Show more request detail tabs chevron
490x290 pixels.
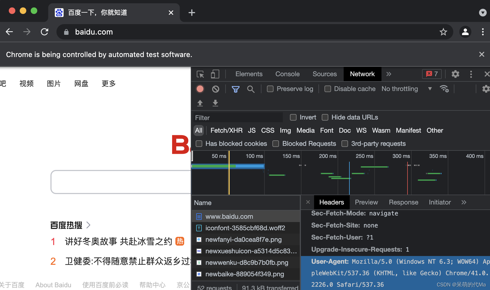pos(464,202)
